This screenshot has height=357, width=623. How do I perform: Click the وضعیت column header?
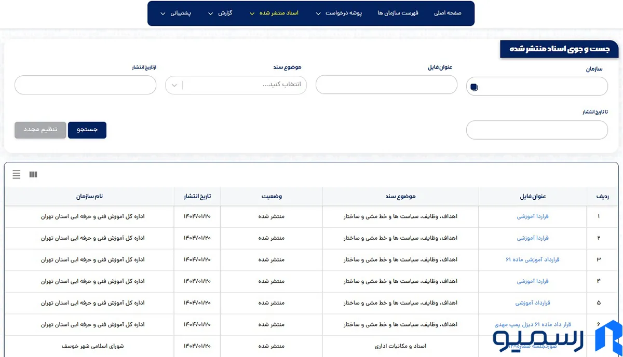click(272, 197)
